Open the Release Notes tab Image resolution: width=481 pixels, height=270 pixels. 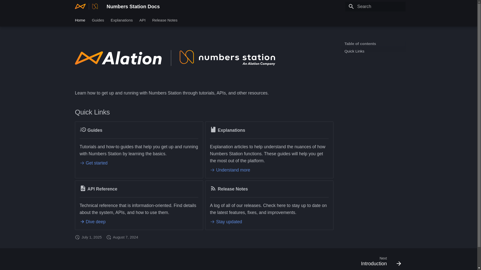click(x=165, y=20)
